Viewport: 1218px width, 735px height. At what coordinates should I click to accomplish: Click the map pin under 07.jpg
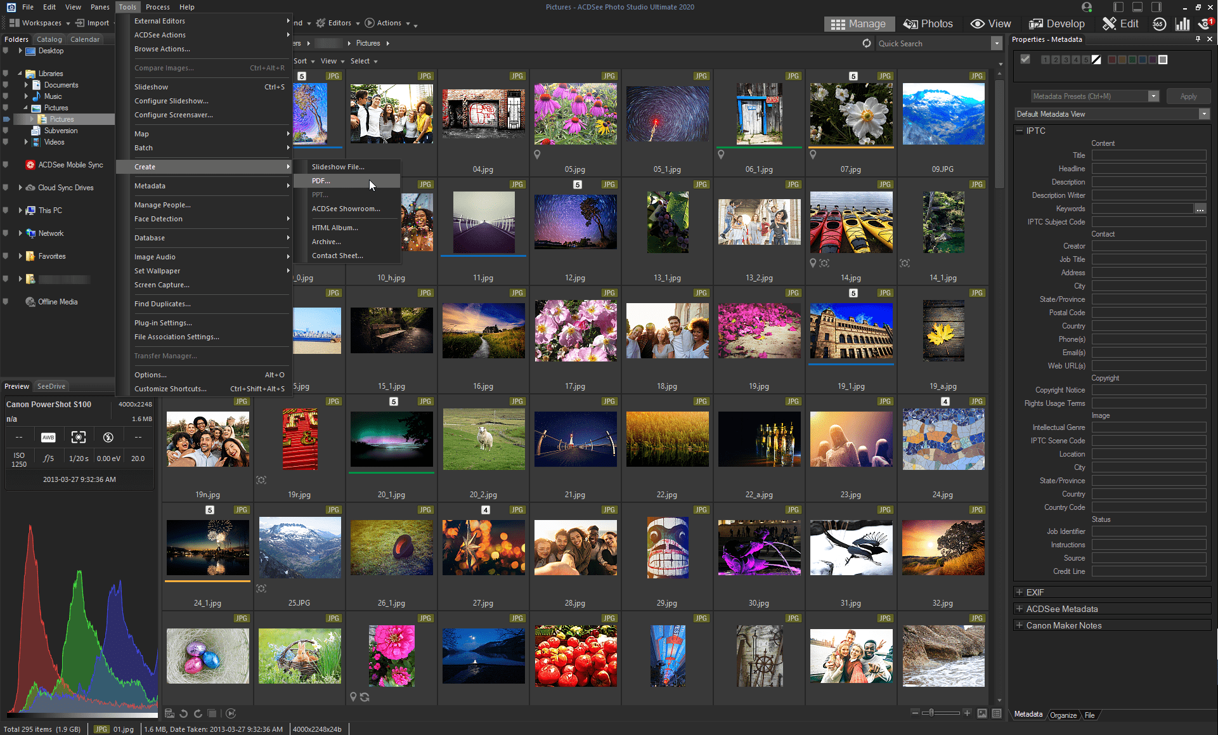pyautogui.click(x=813, y=155)
